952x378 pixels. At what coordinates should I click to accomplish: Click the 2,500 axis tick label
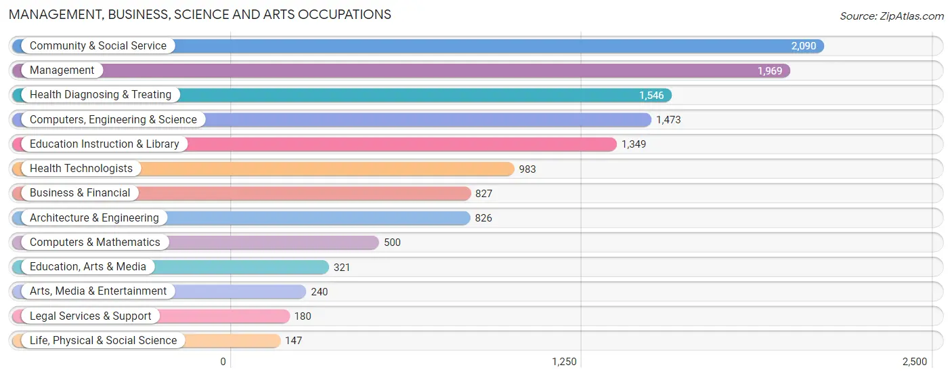coord(915,362)
